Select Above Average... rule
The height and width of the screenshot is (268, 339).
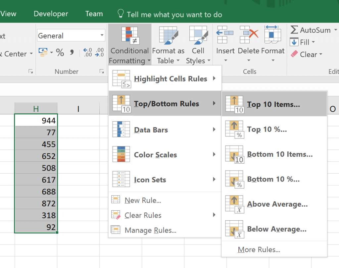point(274,204)
